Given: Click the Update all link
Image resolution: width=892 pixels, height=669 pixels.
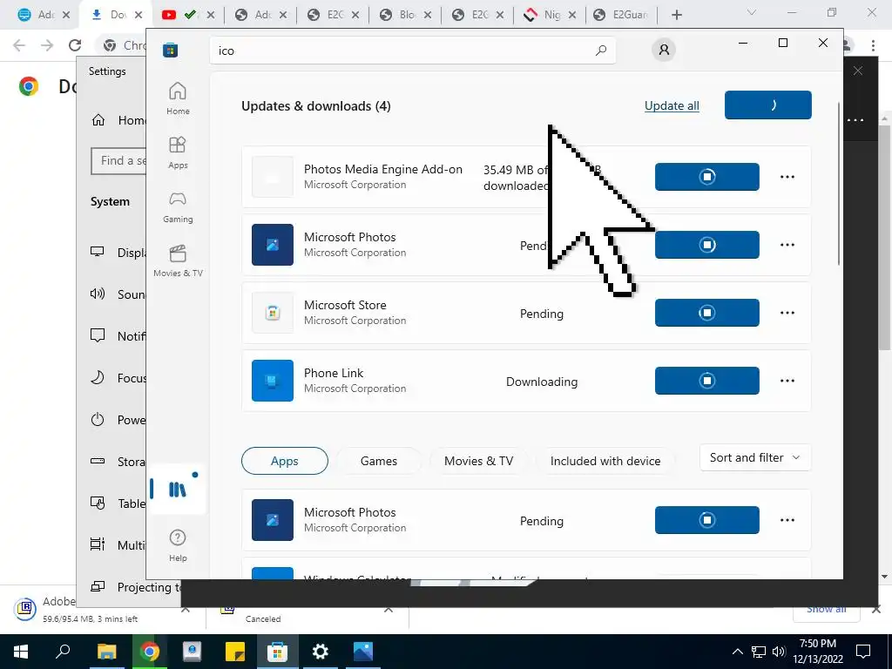Looking at the screenshot, I should pos(672,105).
